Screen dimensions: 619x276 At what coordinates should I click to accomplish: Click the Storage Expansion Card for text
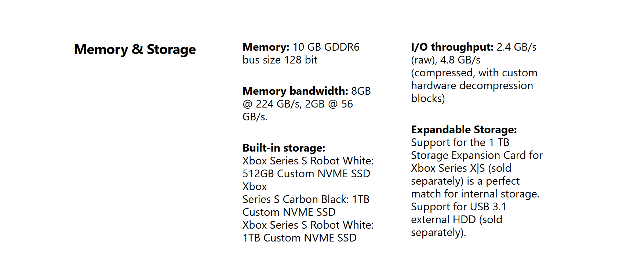477,155
